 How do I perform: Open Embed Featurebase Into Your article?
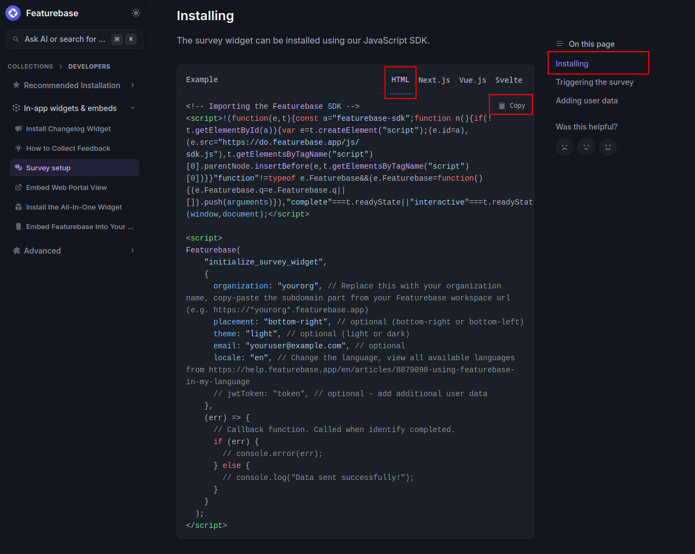click(x=80, y=227)
